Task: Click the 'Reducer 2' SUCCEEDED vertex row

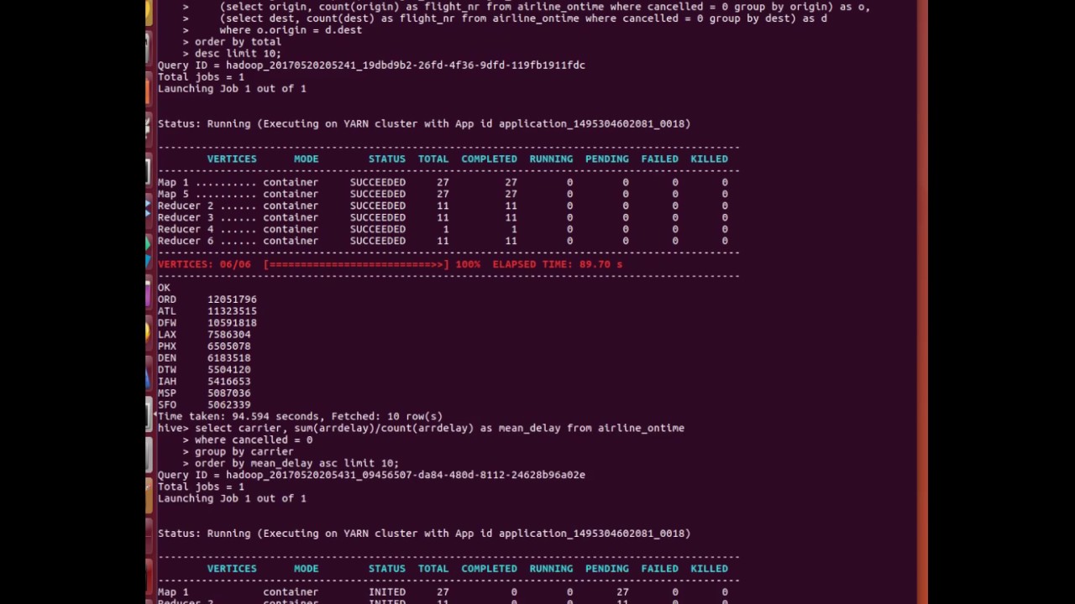Action: click(443, 206)
